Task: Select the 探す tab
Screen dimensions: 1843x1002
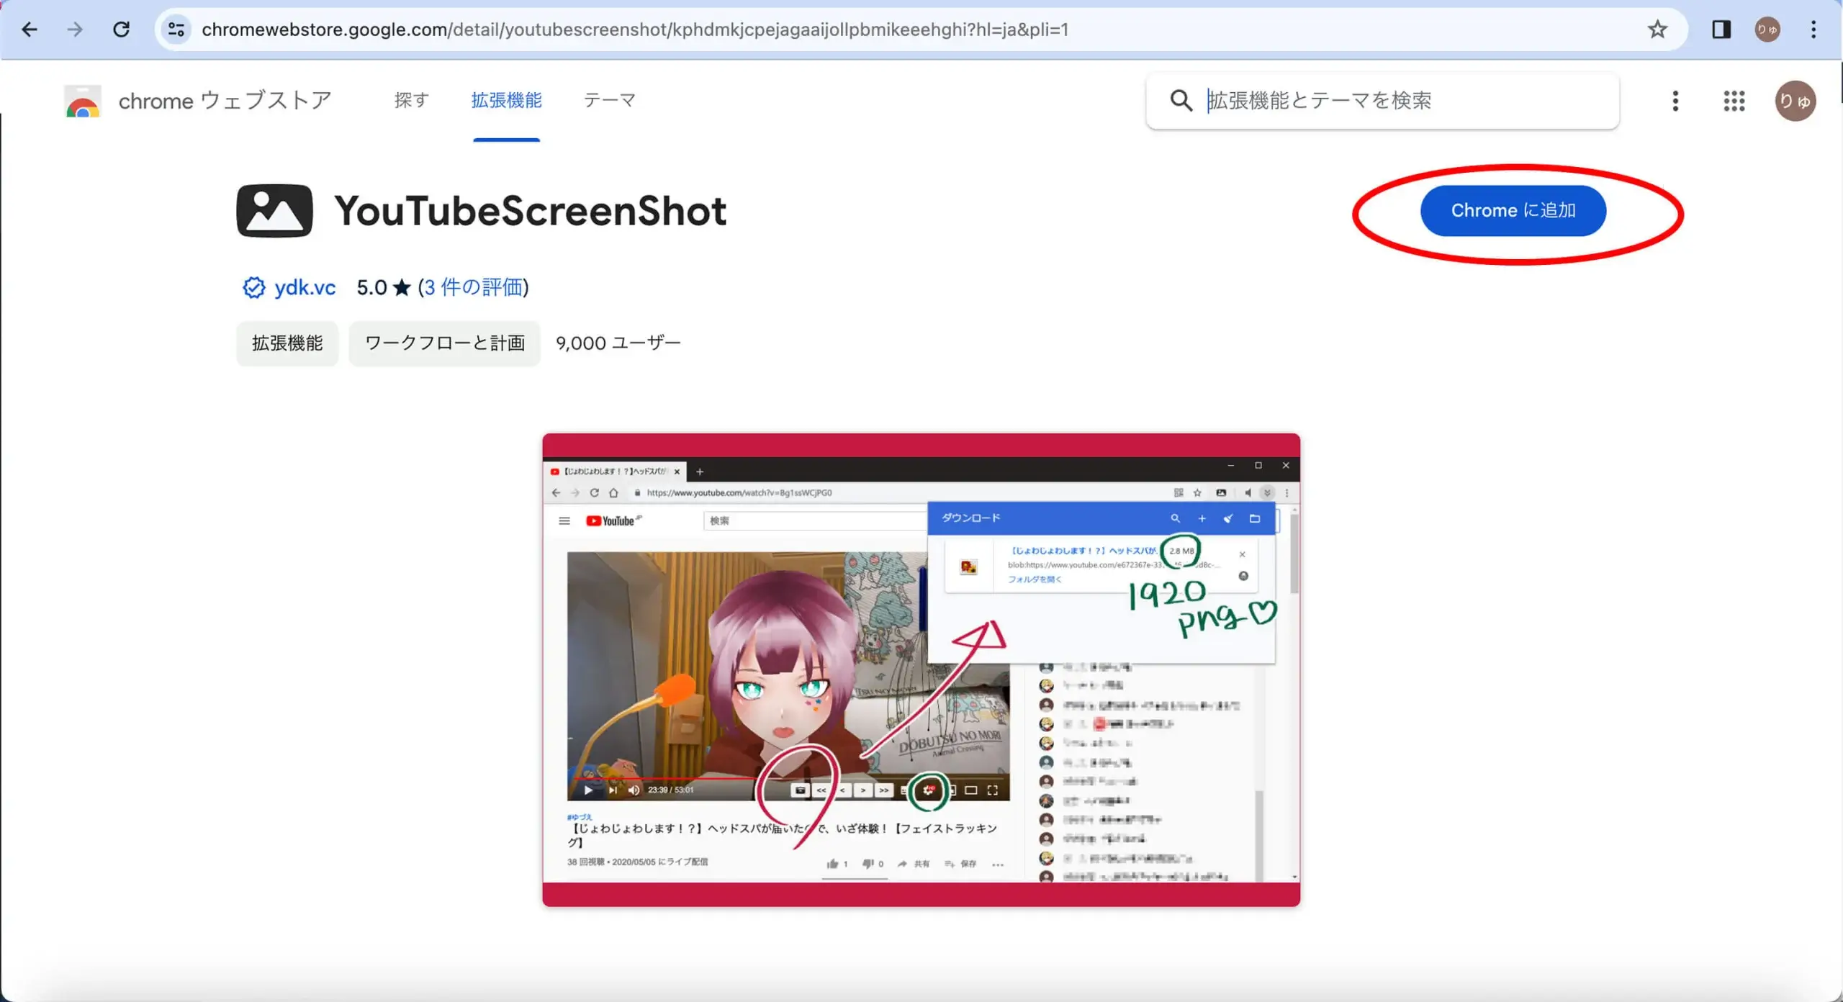Action: (411, 100)
